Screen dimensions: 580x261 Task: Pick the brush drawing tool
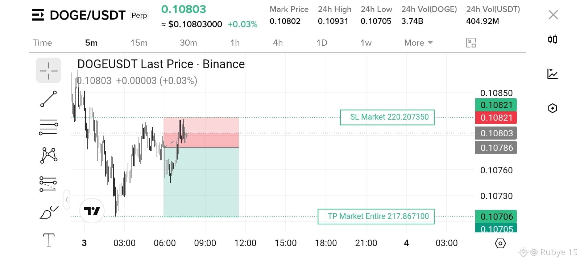[49, 212]
